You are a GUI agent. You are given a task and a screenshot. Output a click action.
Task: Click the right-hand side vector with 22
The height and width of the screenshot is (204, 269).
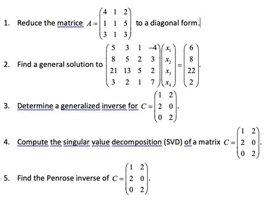[191, 65]
